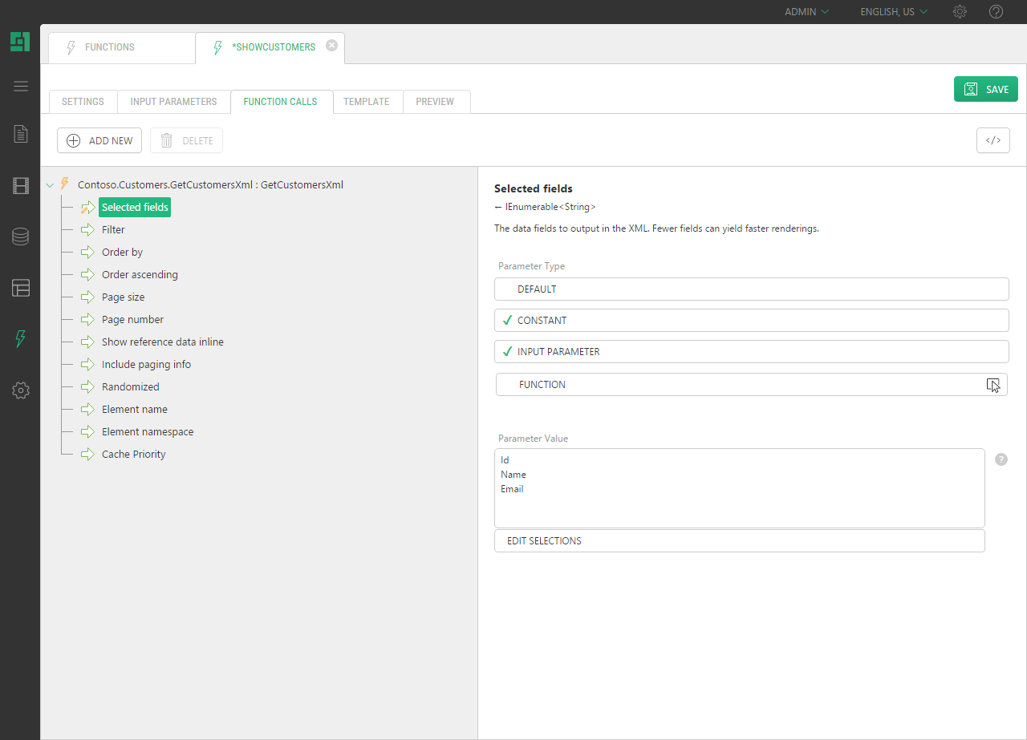Open the hamburger menu in sidebar
The image size is (1027, 740).
21,87
